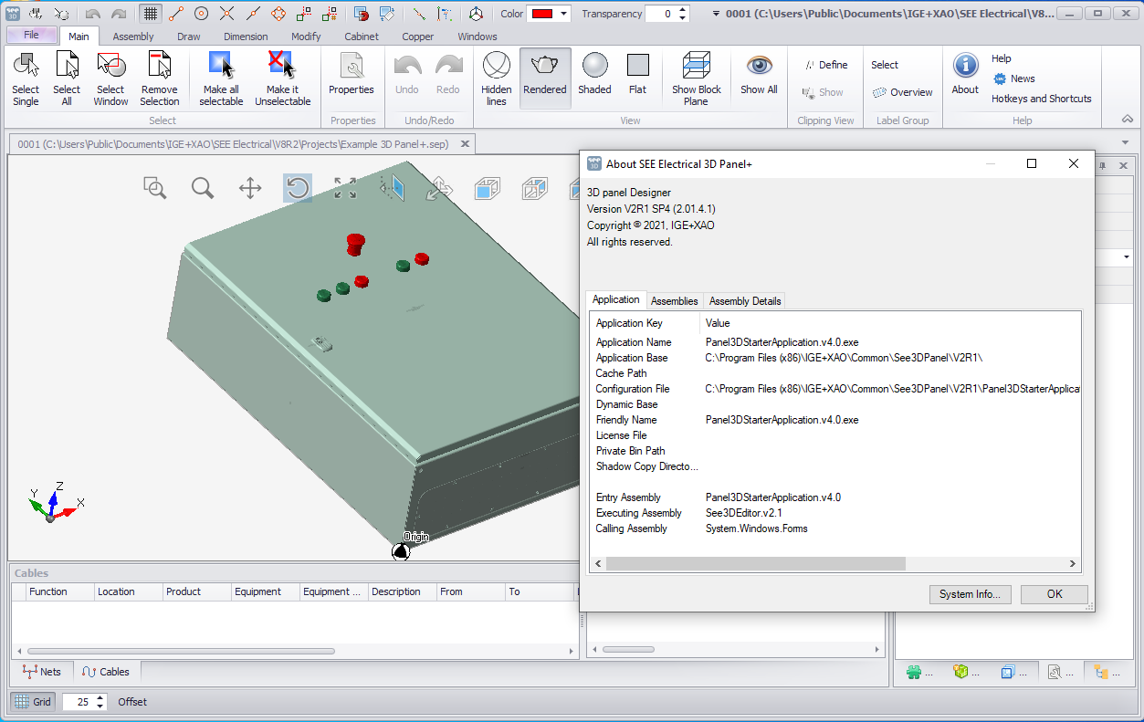The image size is (1144, 722).
Task: Click the Undo ribbon button
Action: (407, 73)
